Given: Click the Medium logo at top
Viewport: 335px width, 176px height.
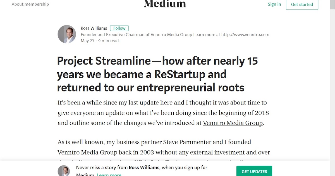Looking at the screenshot, I should click(x=165, y=4).
